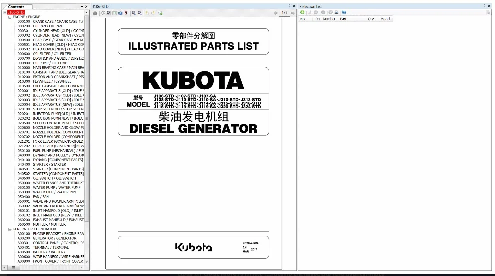Go to the previous page arrow
The width and height of the screenshot is (495, 276).
click(x=276, y=13)
